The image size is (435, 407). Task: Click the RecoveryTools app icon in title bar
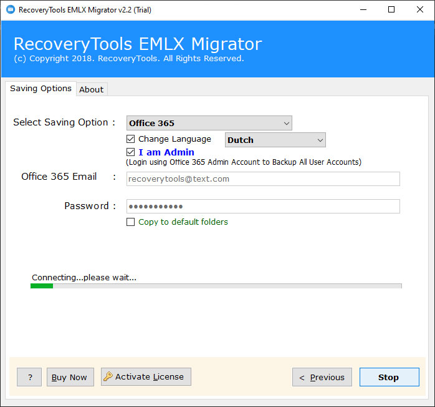[x=11, y=10]
